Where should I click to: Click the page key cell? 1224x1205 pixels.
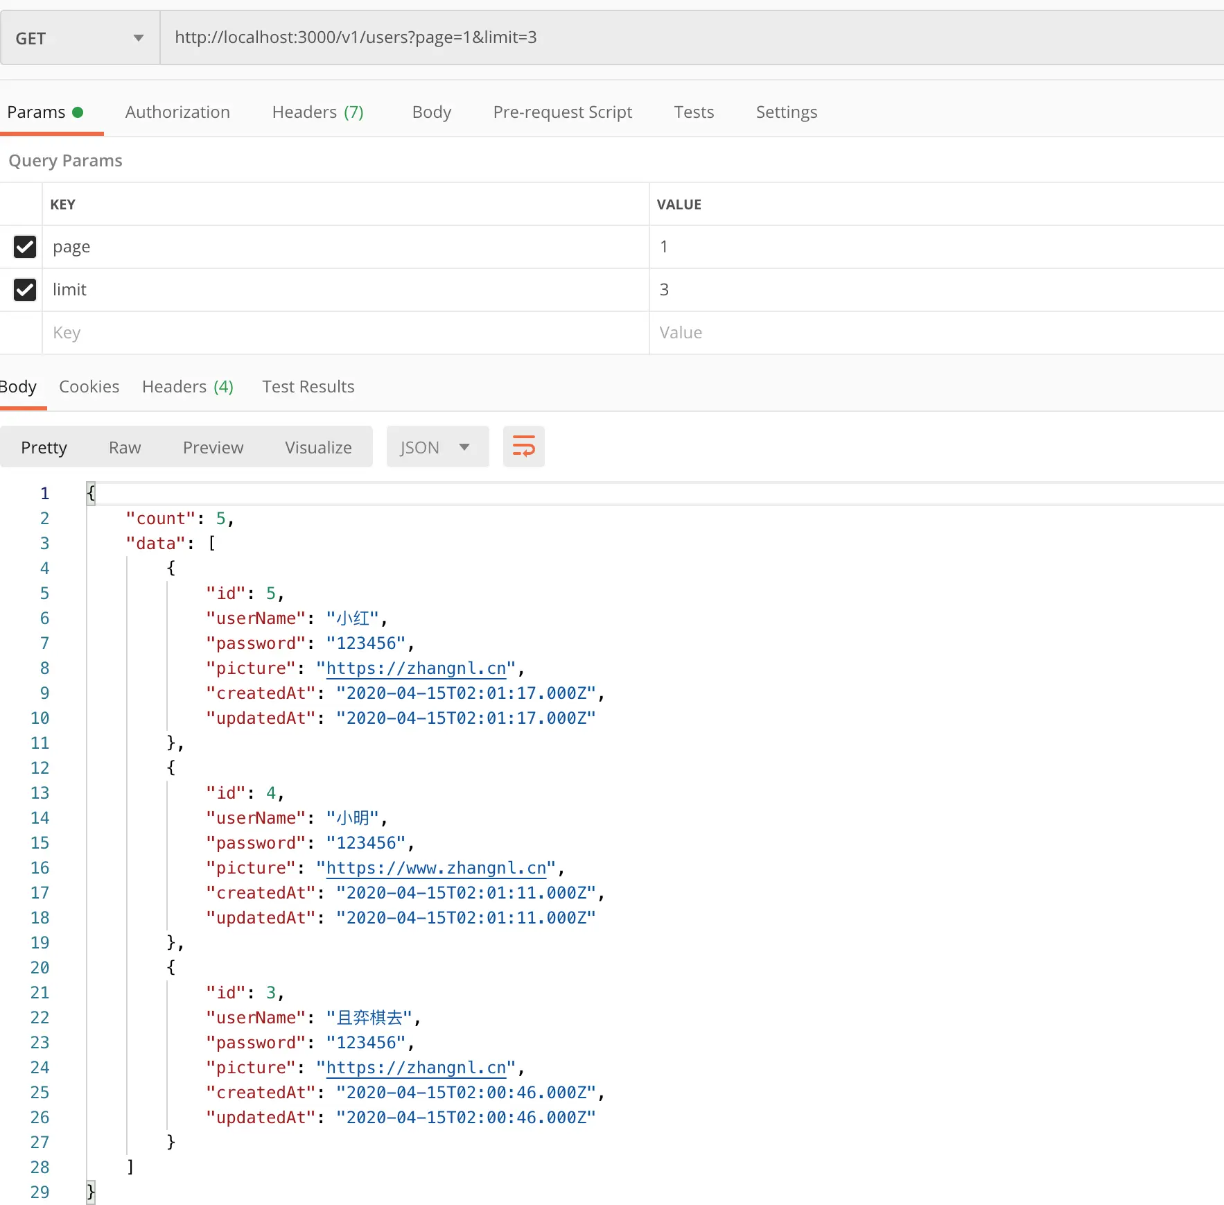click(x=346, y=247)
